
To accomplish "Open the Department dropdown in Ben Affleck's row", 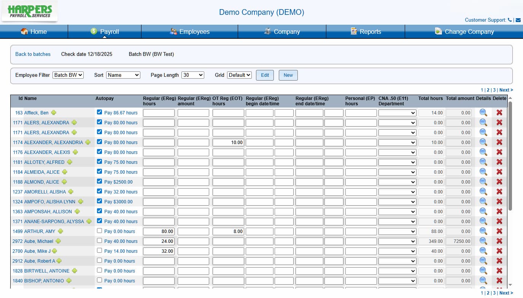I will (x=397, y=113).
